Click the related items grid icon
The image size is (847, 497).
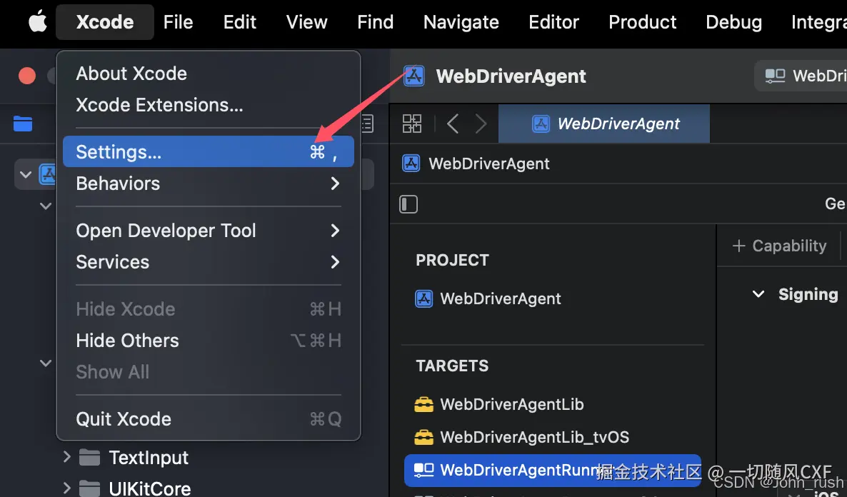point(412,124)
